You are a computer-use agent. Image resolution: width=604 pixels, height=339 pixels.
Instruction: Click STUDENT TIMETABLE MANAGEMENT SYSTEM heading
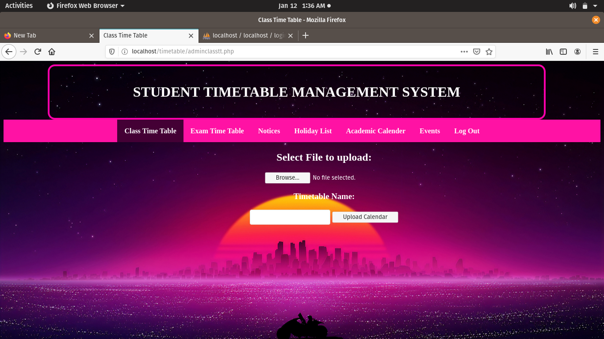tap(297, 92)
